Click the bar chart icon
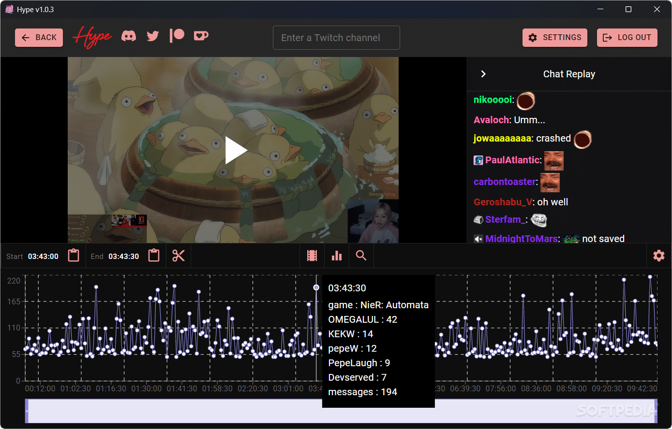 (337, 256)
